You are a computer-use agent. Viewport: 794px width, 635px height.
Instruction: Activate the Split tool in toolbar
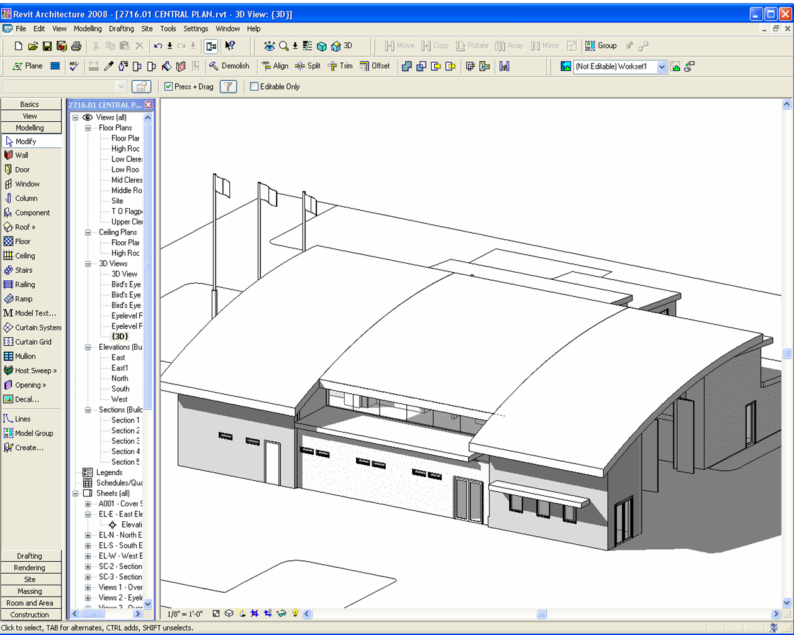click(308, 66)
